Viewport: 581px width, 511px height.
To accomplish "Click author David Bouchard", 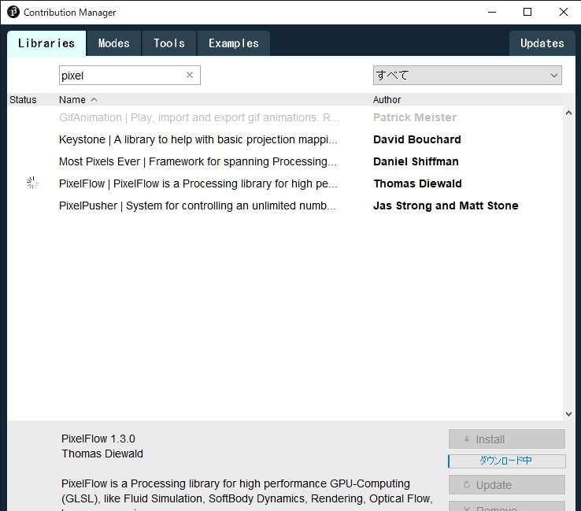I will 416,139.
